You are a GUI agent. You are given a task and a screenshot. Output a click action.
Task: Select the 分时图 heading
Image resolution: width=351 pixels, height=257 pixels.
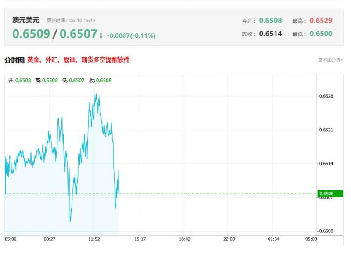pyautogui.click(x=14, y=60)
